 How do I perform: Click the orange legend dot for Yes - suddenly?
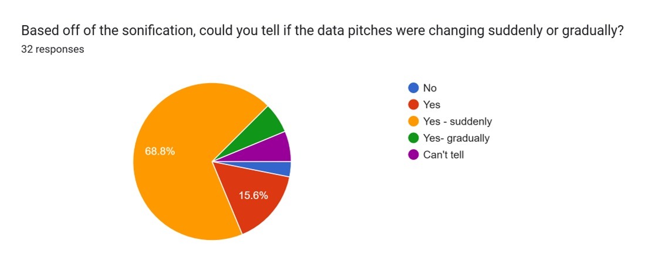[x=413, y=122]
